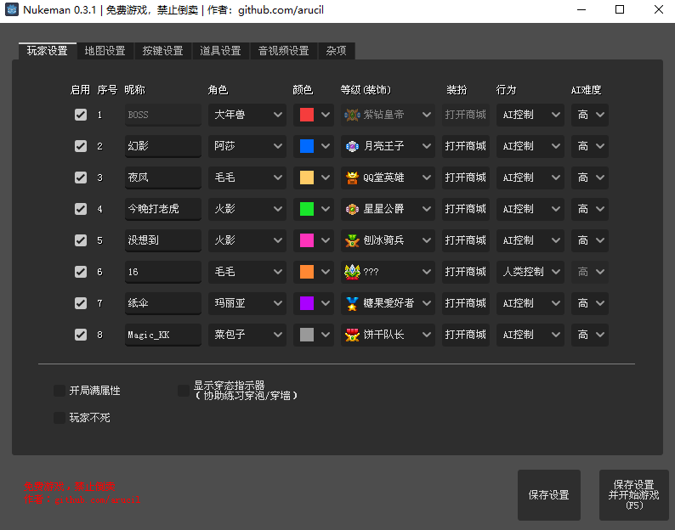Click the 幻影 nickname field
The width and height of the screenshot is (675, 530).
tap(163, 146)
